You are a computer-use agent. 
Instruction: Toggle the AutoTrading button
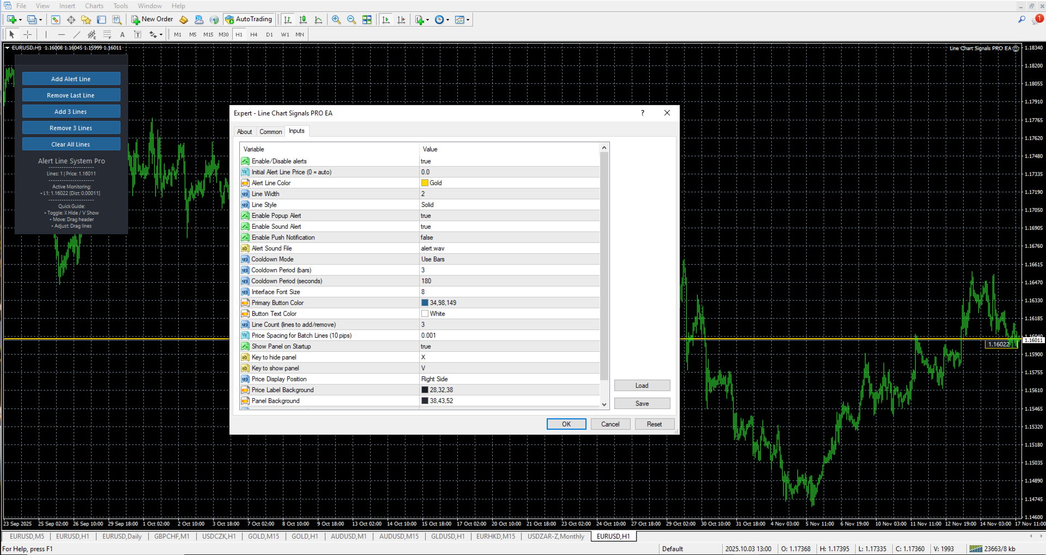[x=248, y=20]
